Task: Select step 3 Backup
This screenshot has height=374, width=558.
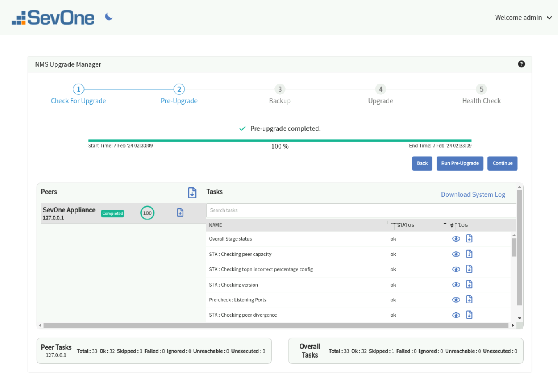Action: (x=280, y=94)
